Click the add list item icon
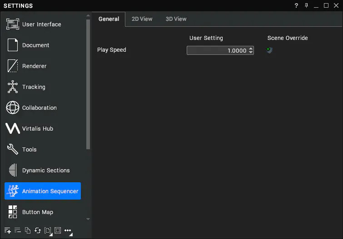This screenshot has height=239, width=343. tap(7, 230)
